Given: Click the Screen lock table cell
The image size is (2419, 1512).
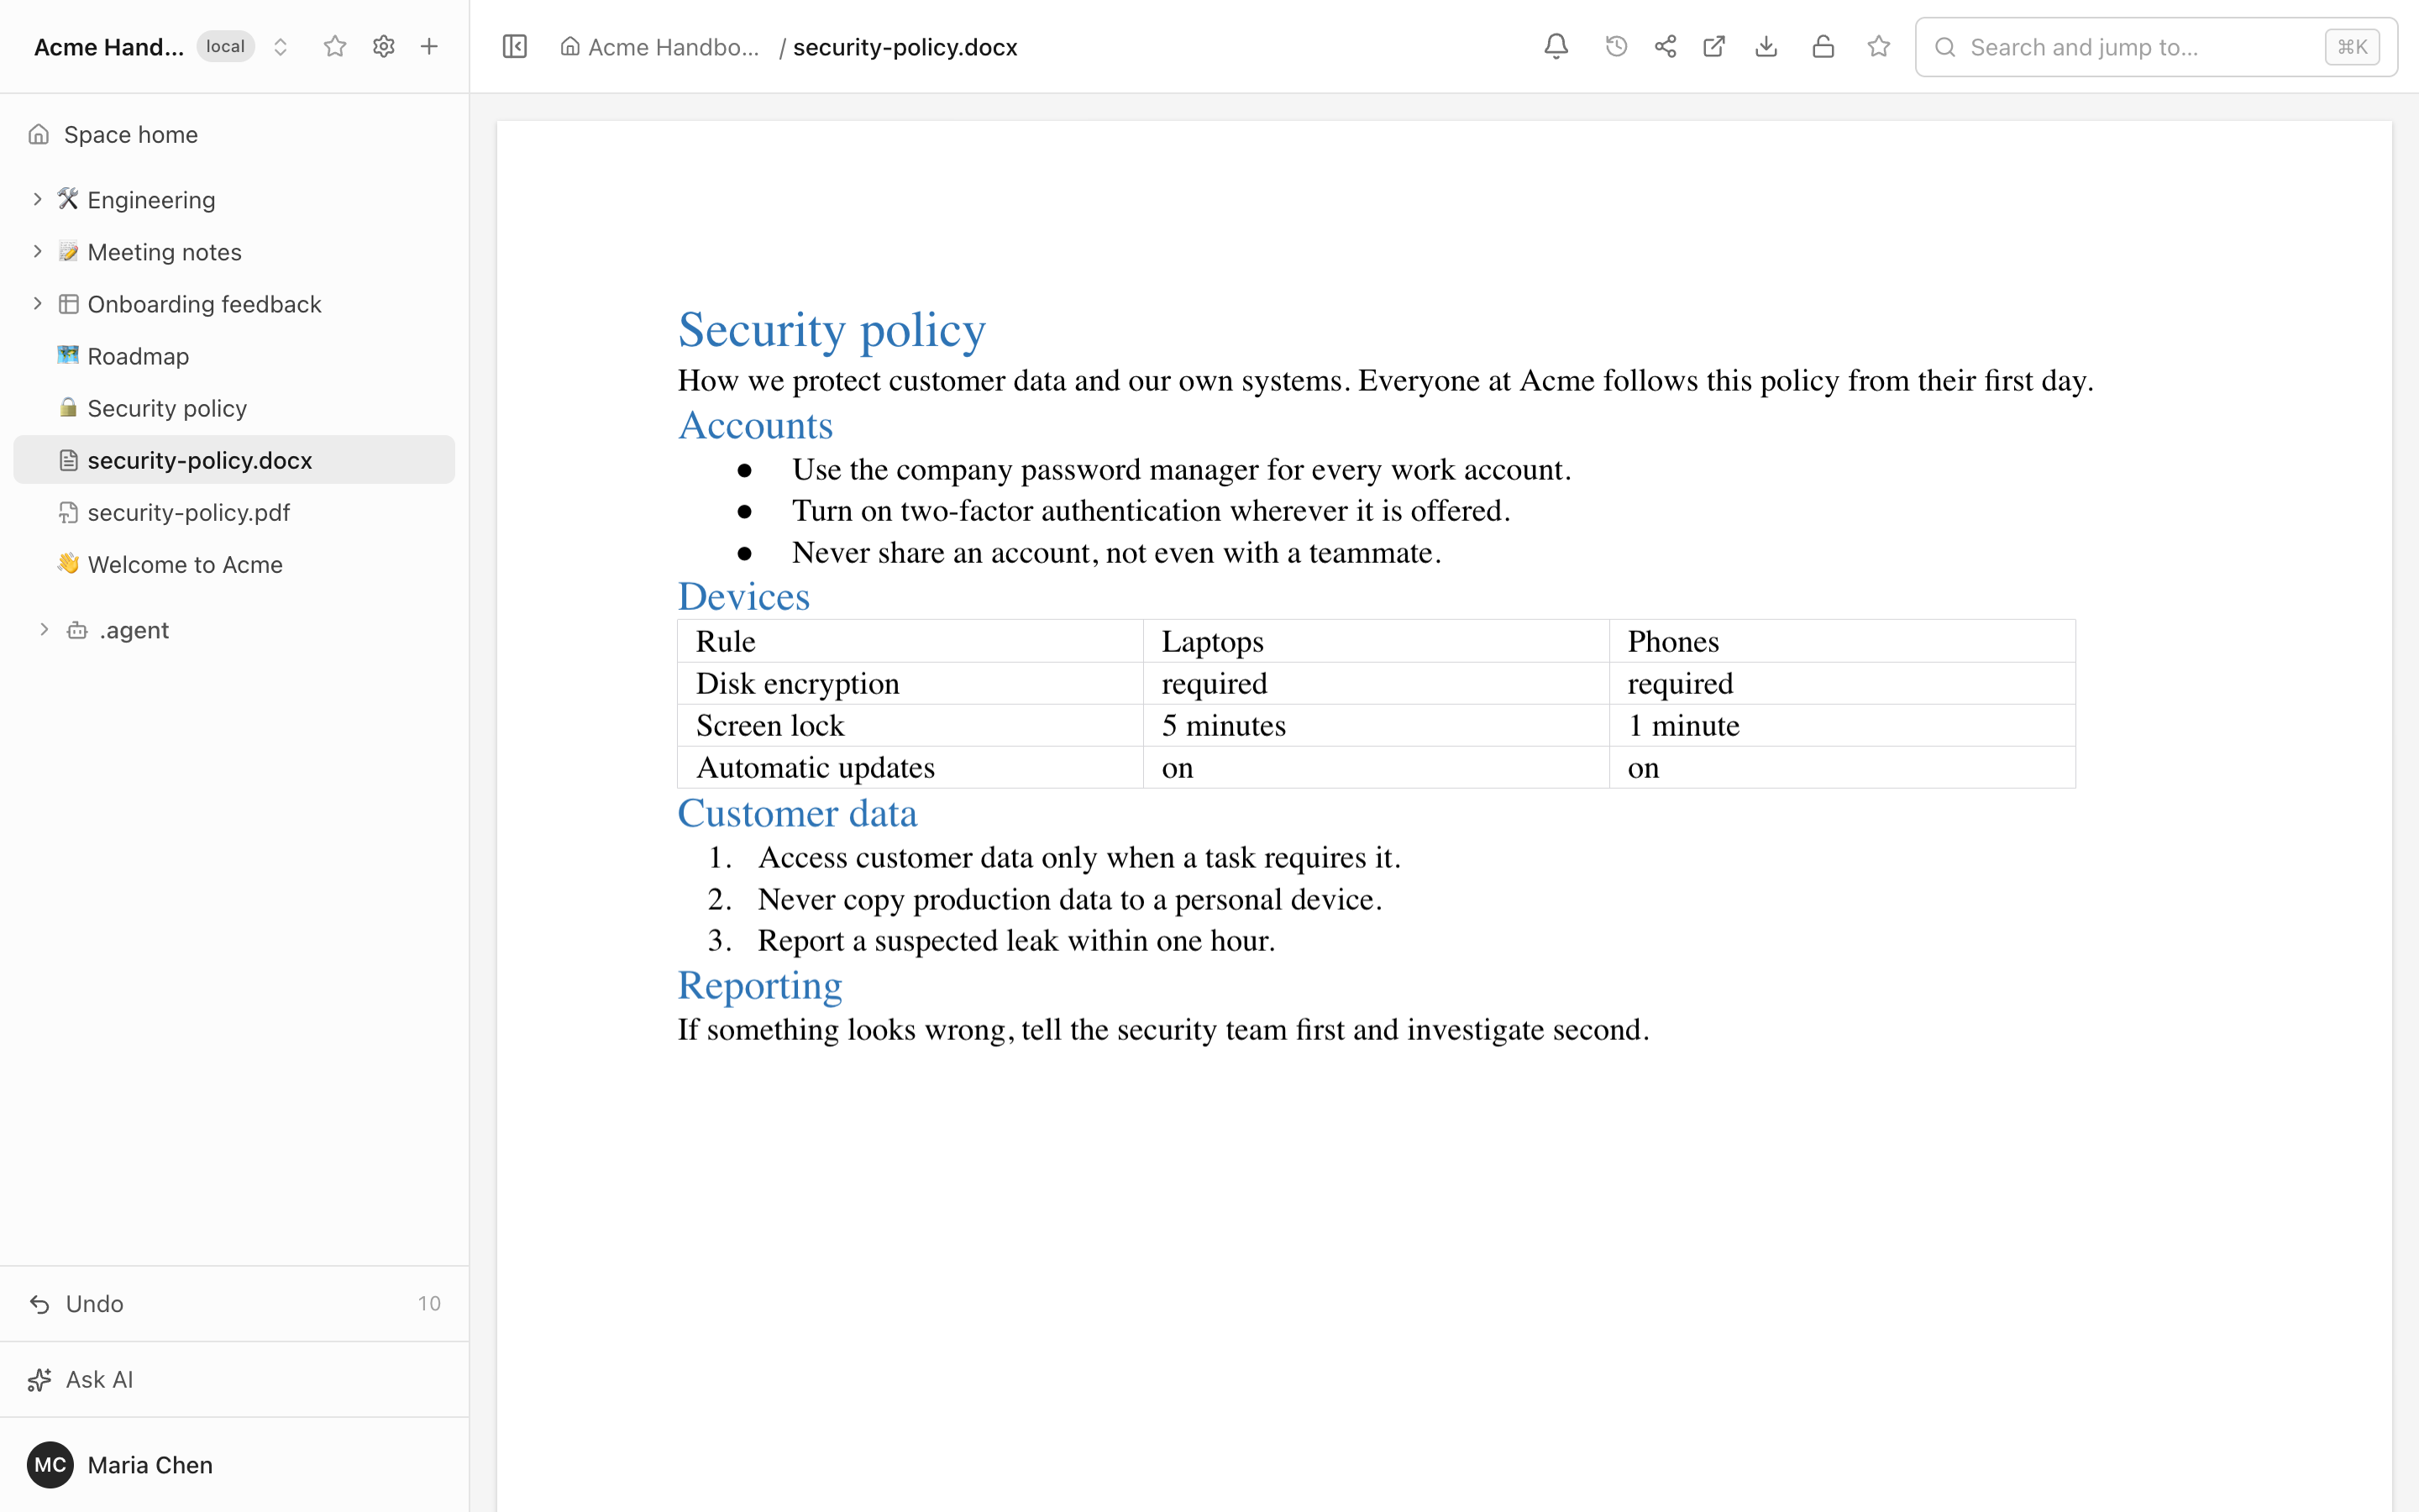Looking at the screenshot, I should 910,725.
